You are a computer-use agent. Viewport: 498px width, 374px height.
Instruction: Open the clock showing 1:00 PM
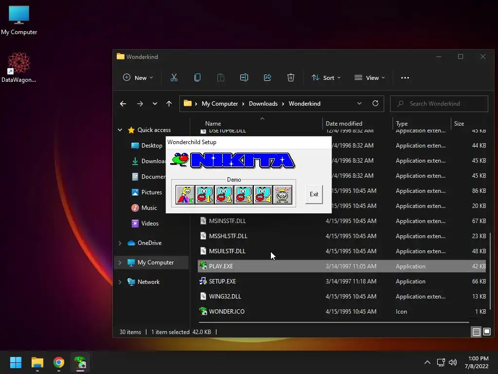tap(477, 362)
